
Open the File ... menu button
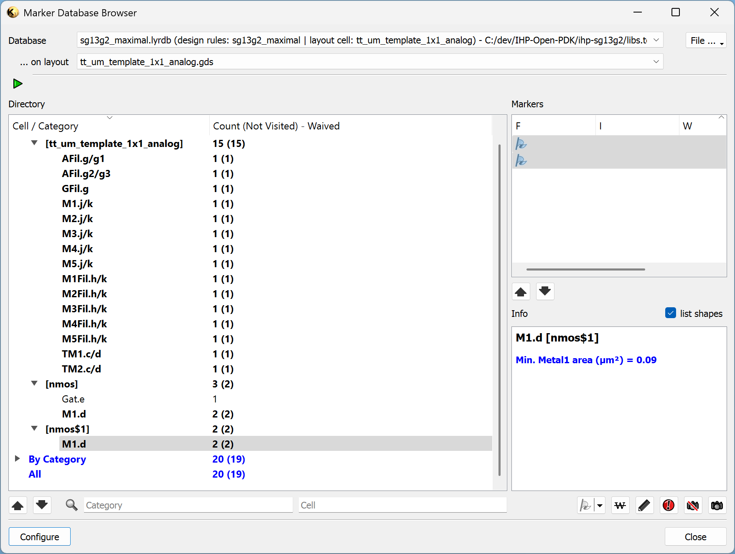(706, 40)
